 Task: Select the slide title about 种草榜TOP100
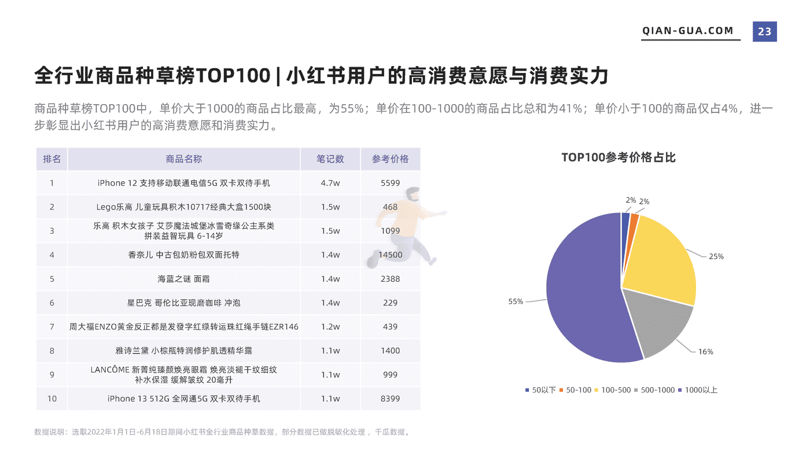click(322, 76)
